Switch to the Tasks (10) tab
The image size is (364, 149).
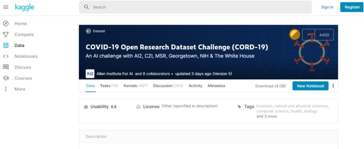(109, 86)
